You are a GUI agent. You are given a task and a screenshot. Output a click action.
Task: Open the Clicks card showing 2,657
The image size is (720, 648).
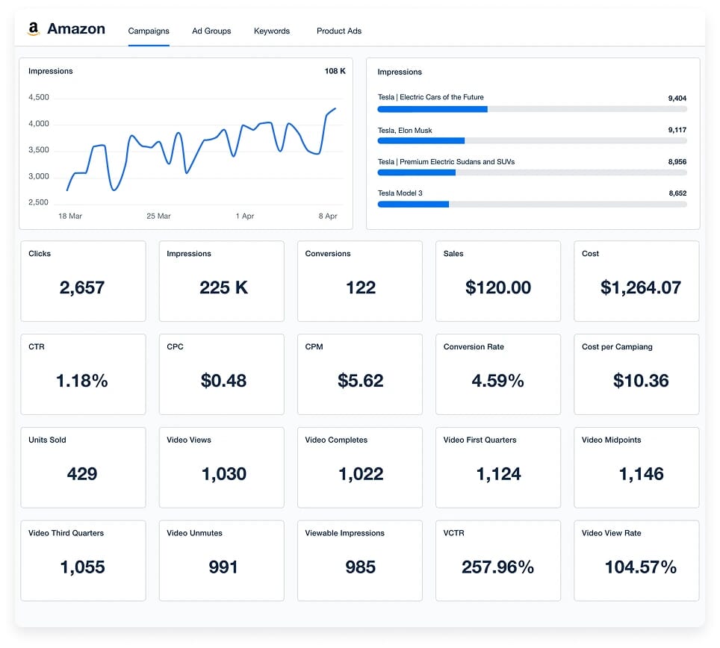click(x=83, y=281)
